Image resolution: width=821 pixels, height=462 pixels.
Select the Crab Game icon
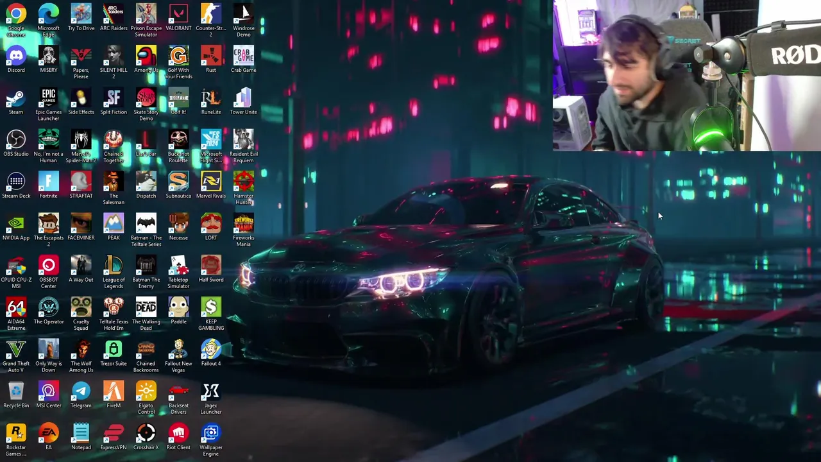point(244,55)
